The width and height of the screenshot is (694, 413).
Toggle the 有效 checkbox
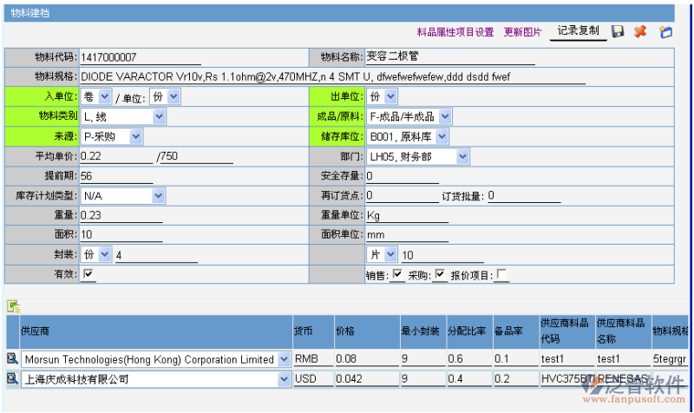pyautogui.click(x=88, y=274)
